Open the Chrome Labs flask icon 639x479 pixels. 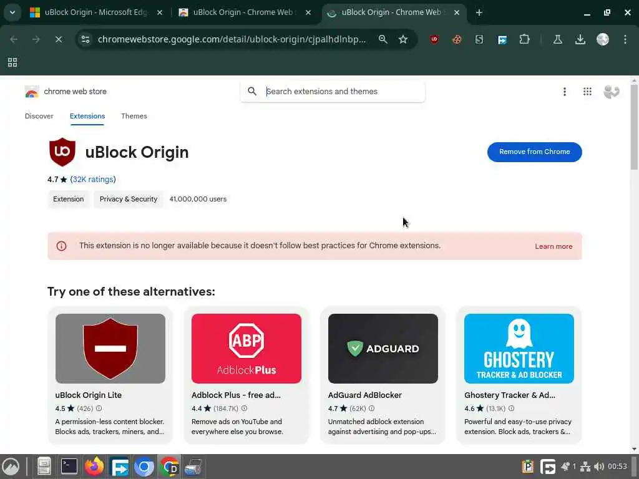click(x=557, y=39)
